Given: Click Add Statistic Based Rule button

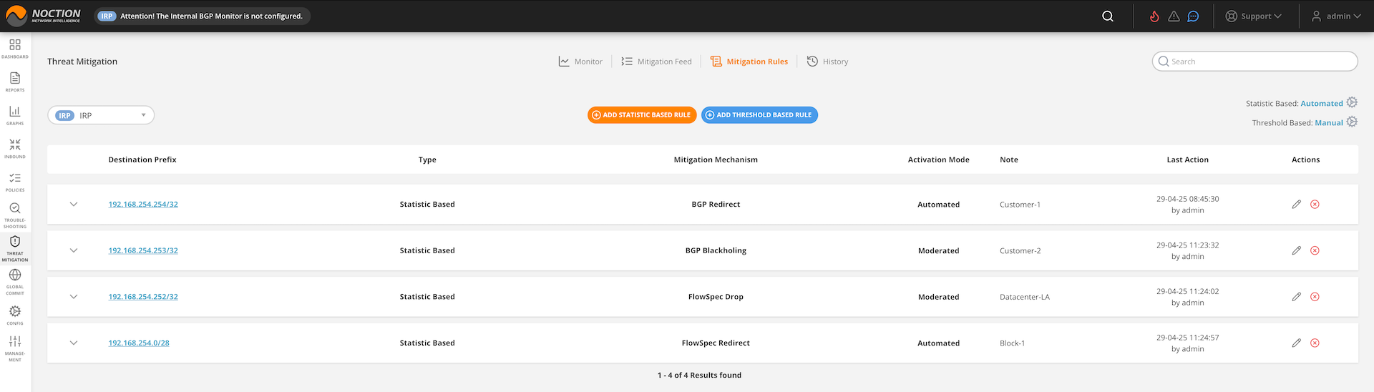Looking at the screenshot, I should click(x=642, y=115).
